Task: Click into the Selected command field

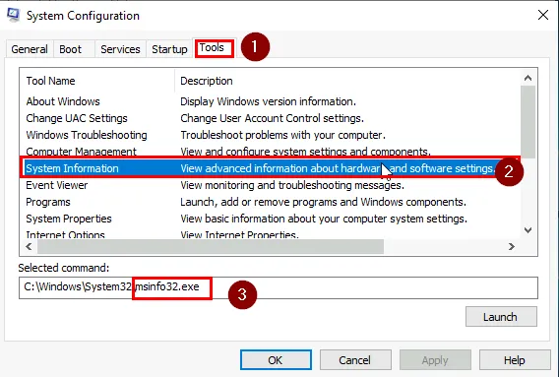Action: click(x=279, y=287)
